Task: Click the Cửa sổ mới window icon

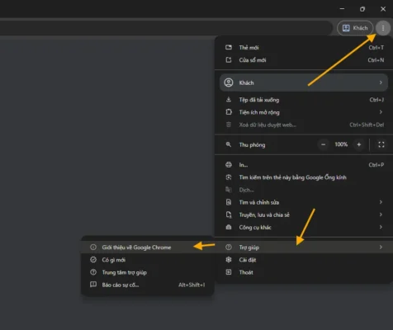Action: [x=229, y=59]
